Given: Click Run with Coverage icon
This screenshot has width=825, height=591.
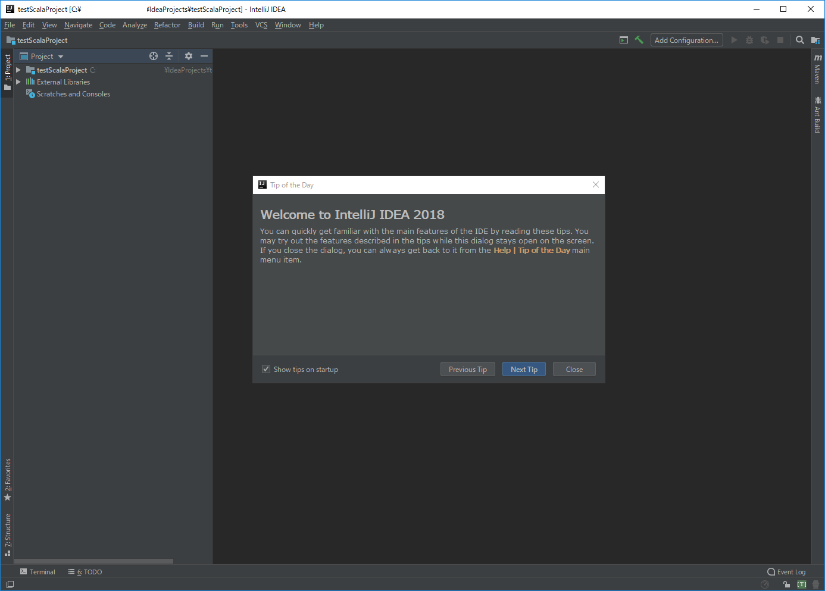Looking at the screenshot, I should [x=765, y=40].
